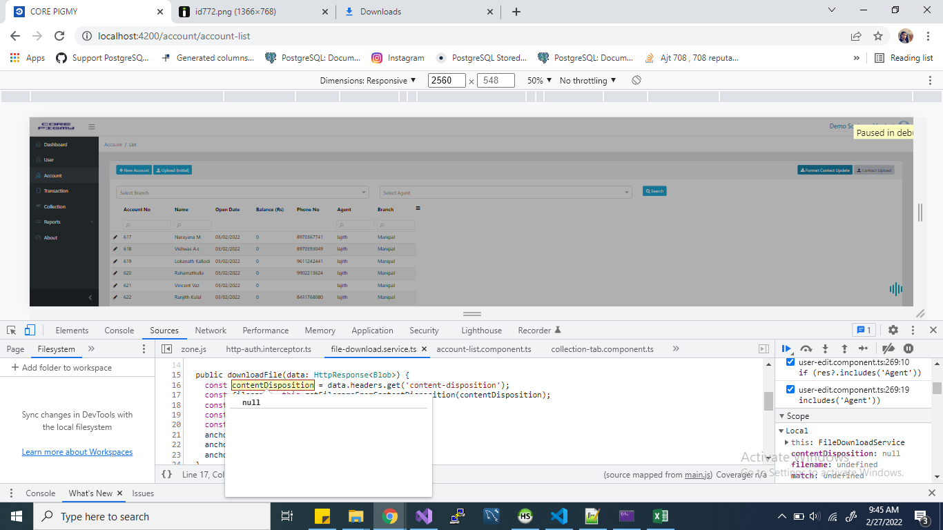943x530 pixels.
Task: Close the bottom drawer
Action: (x=931, y=493)
